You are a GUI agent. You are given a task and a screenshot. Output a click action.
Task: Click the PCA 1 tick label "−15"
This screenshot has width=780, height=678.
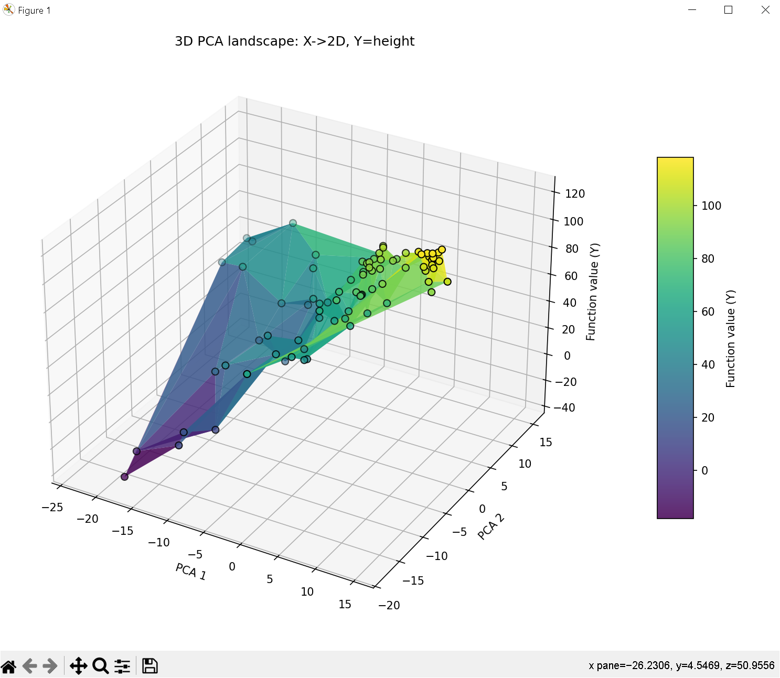pos(123,531)
